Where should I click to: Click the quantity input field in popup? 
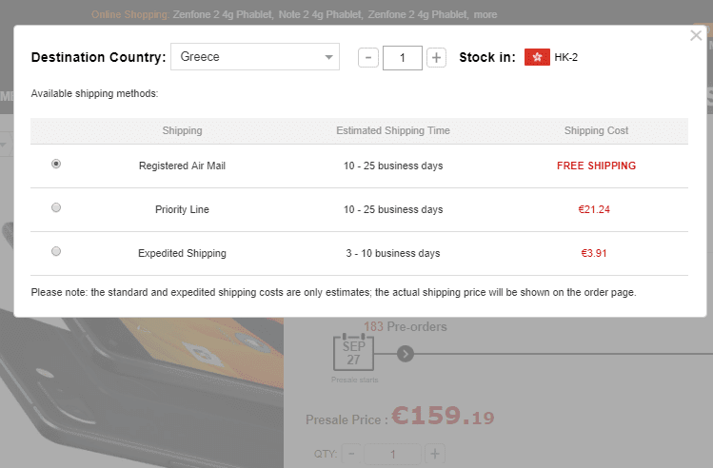click(x=403, y=58)
